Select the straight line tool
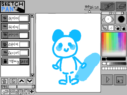The height and width of the screenshot is (95, 127). [111, 28]
